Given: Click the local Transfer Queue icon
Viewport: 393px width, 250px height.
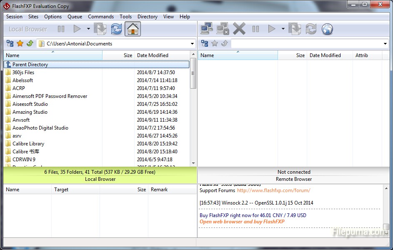Looking at the screenshot, I should [x=100, y=29].
